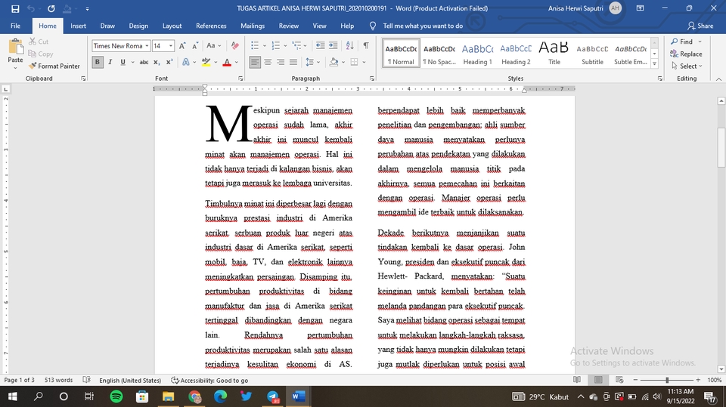
Task: Open the Layout ribbon tab
Action: click(x=172, y=26)
